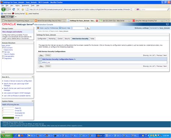Go to the Firefox home page icon

coord(23,9)
